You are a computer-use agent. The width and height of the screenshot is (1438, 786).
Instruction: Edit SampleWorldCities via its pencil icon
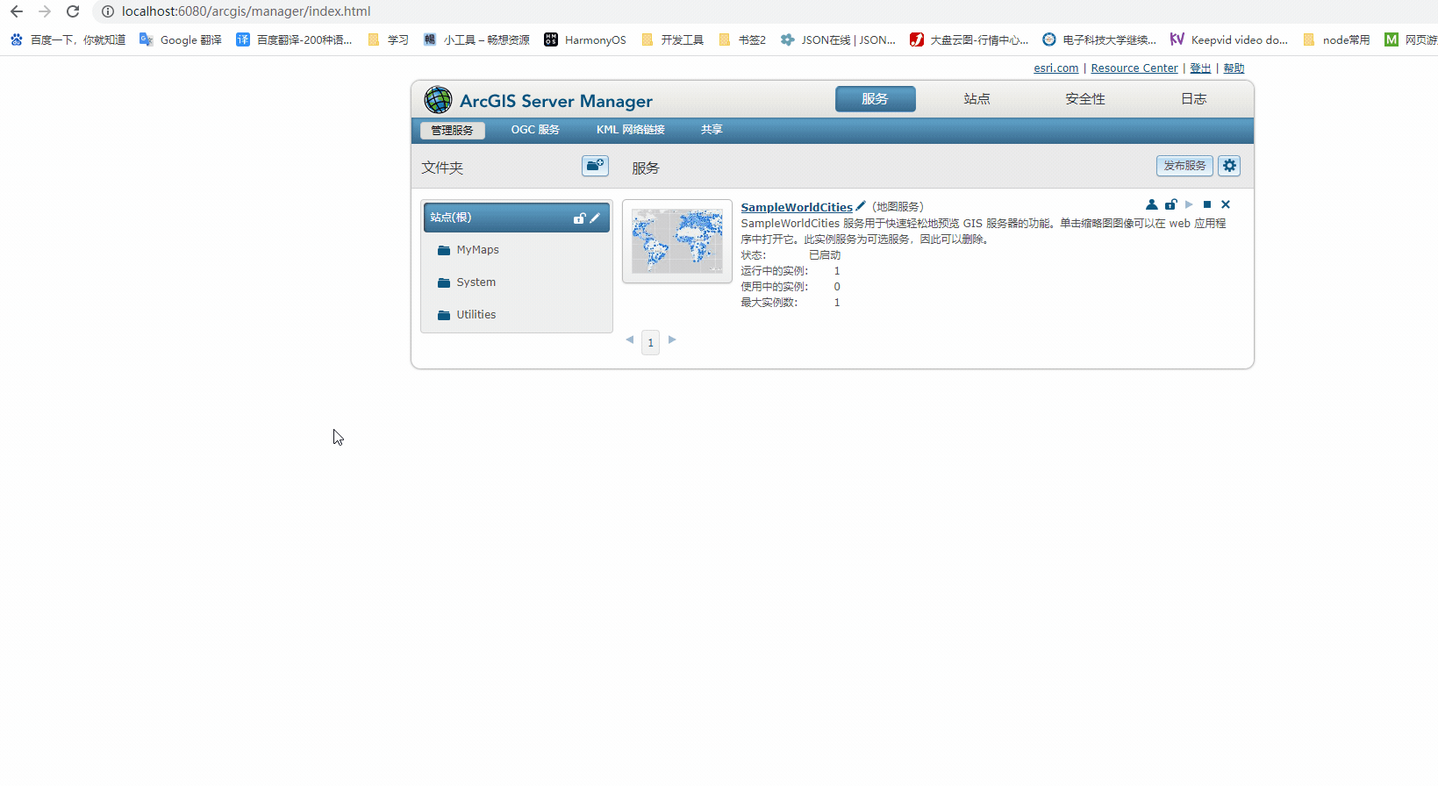[861, 206]
